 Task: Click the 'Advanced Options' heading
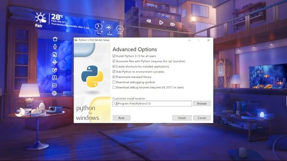click(x=135, y=49)
